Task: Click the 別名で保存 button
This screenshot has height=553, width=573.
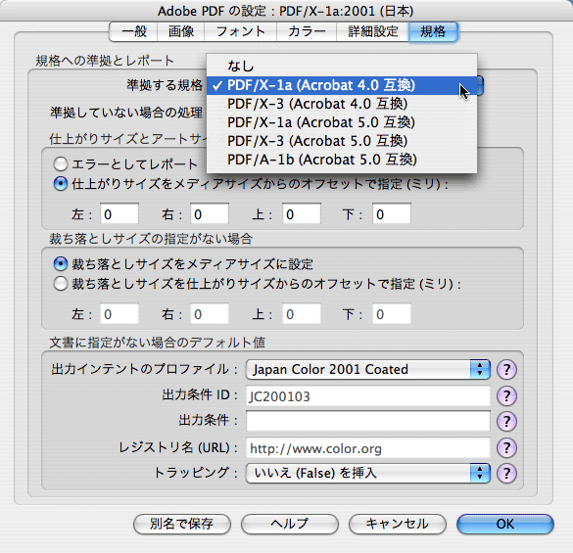Action: 182,525
